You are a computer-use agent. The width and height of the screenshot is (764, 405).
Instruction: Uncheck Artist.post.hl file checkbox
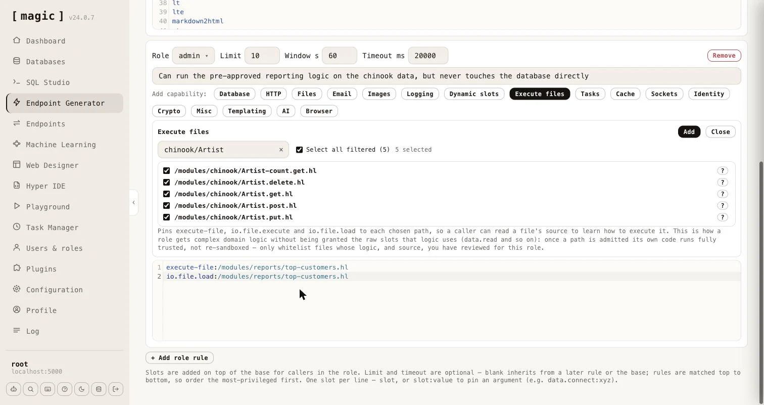pos(166,206)
